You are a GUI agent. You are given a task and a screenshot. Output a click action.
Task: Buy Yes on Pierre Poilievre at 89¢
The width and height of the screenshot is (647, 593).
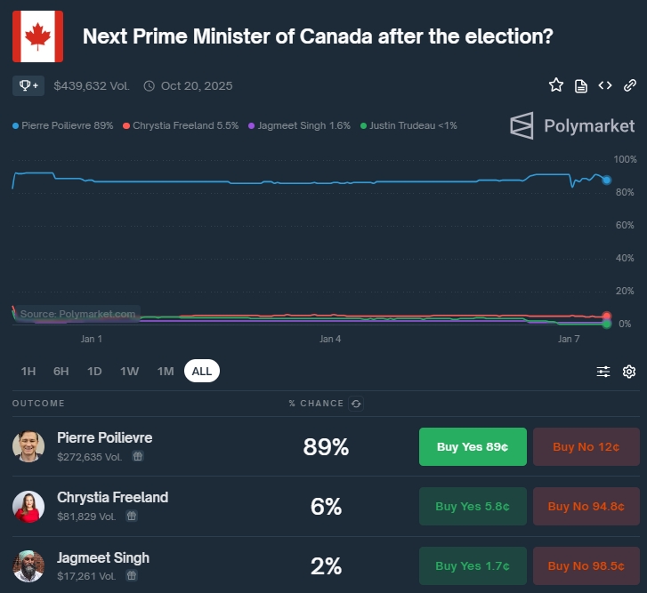pyautogui.click(x=473, y=446)
